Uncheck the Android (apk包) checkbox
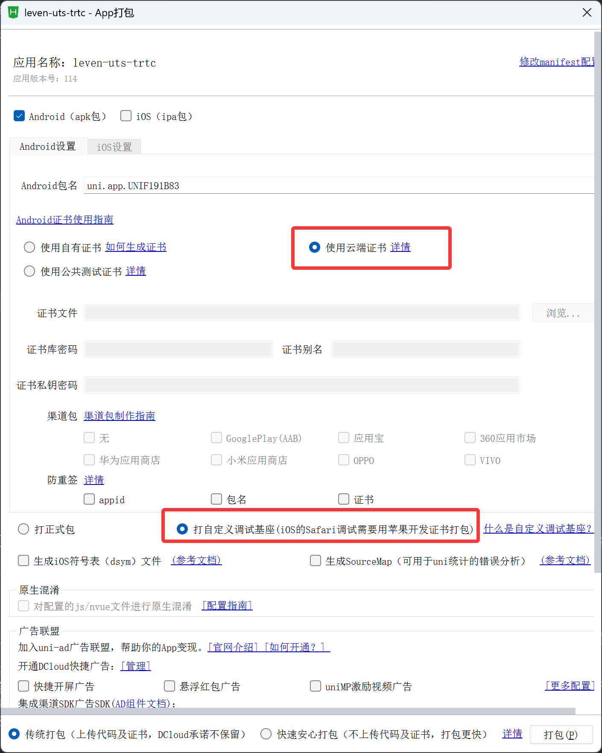602x753 pixels. pos(19,116)
